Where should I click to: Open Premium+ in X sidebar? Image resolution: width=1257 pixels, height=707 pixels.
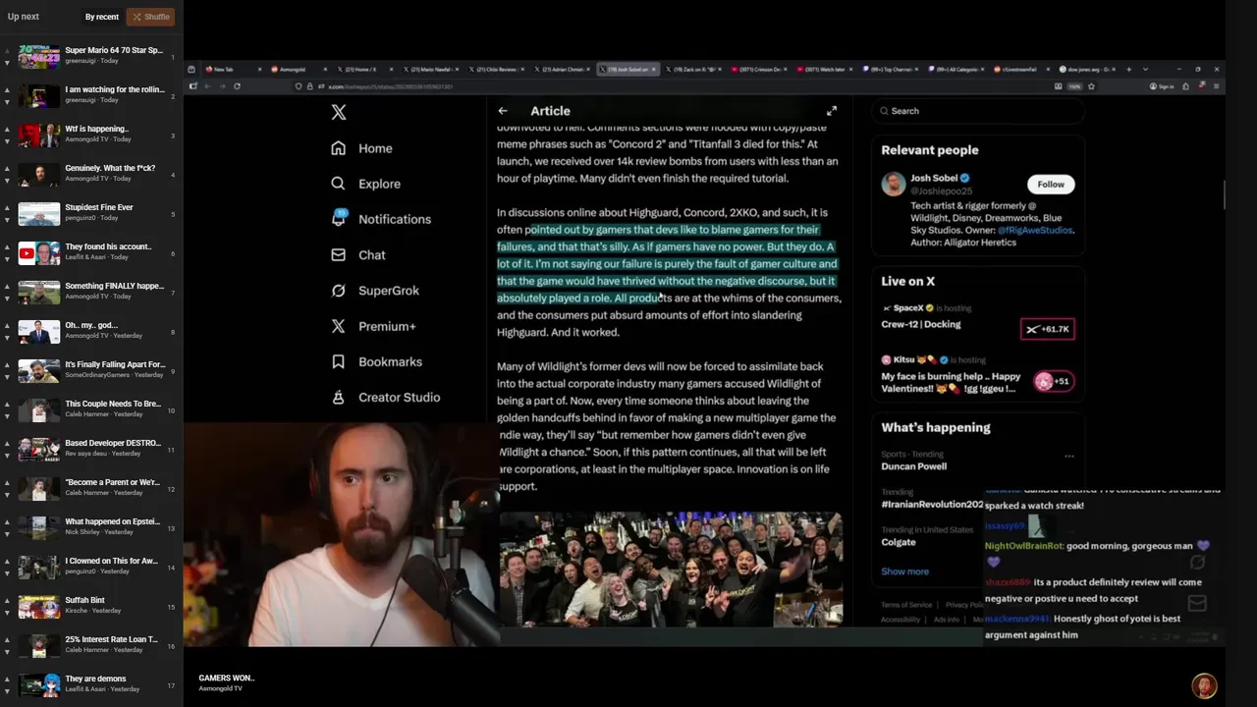coord(373,326)
